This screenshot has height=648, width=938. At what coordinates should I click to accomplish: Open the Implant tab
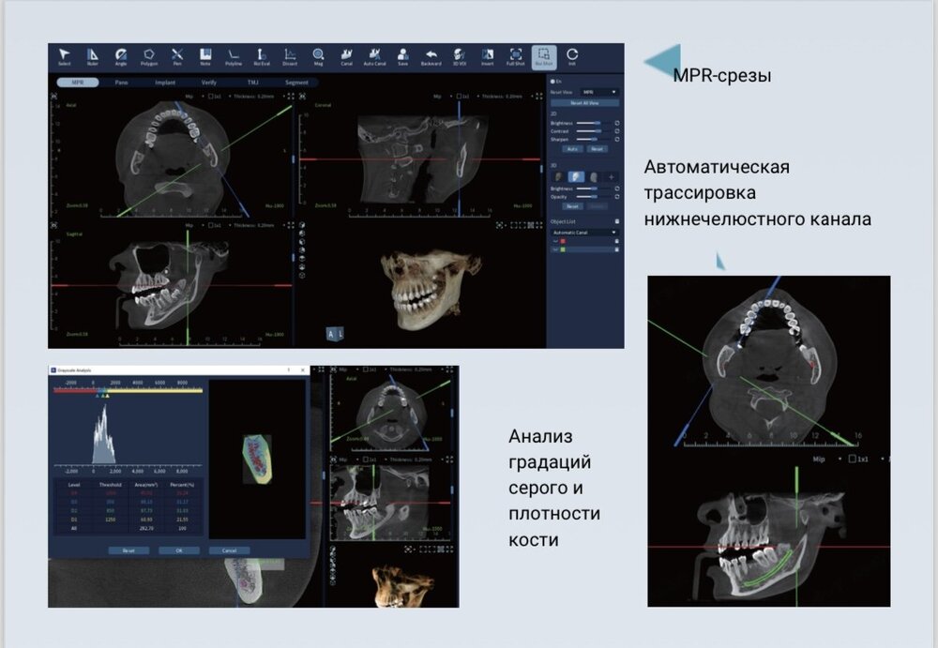(x=165, y=83)
